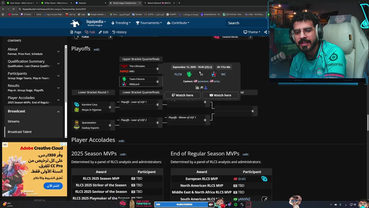
Task: Click Wildcard logo in match popup
Action: click(x=214, y=74)
